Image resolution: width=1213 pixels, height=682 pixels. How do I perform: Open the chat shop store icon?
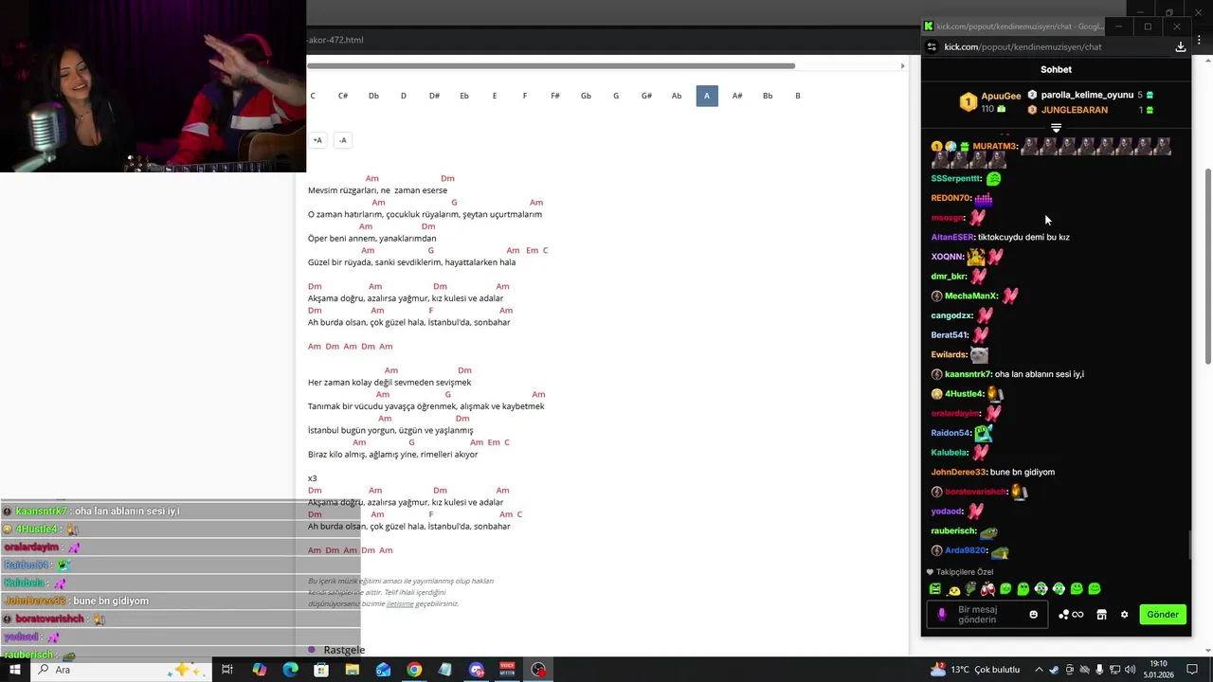1101,614
